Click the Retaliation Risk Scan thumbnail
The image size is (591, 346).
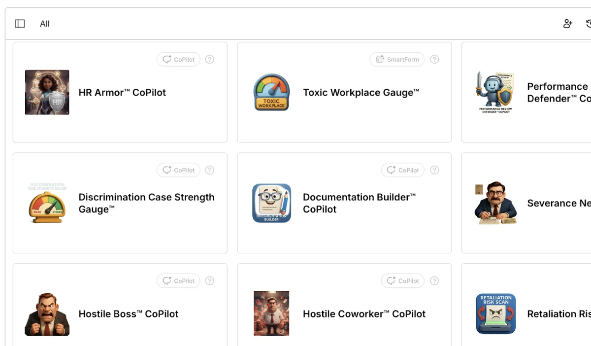pos(495,314)
